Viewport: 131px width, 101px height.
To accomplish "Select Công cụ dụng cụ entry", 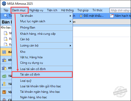I will (31, 63).
